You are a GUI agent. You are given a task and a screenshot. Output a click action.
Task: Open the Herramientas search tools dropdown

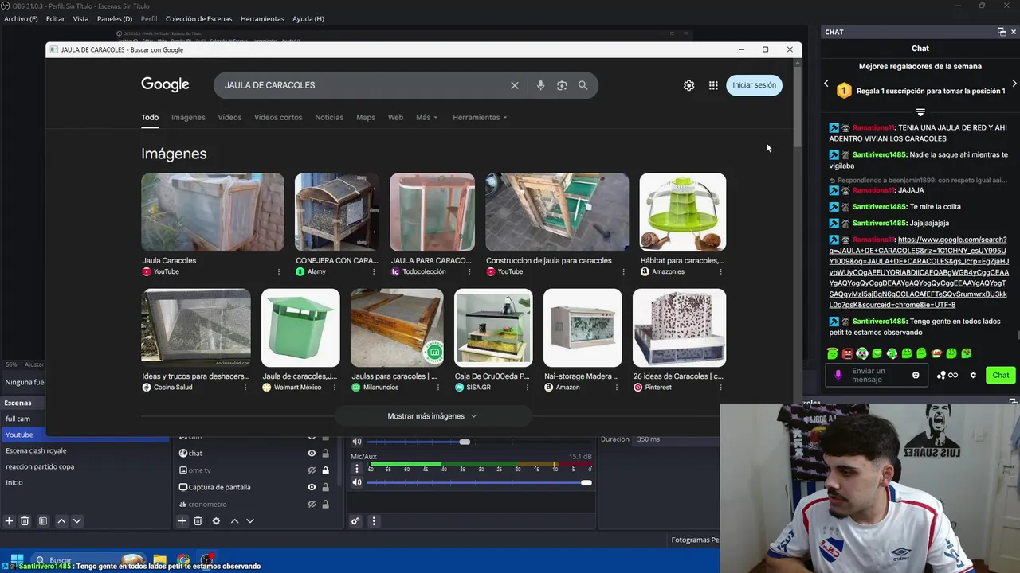pyautogui.click(x=480, y=117)
